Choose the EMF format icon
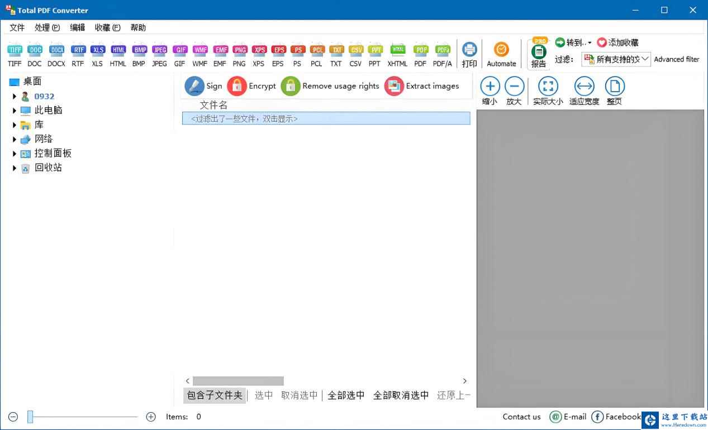 pyautogui.click(x=220, y=55)
